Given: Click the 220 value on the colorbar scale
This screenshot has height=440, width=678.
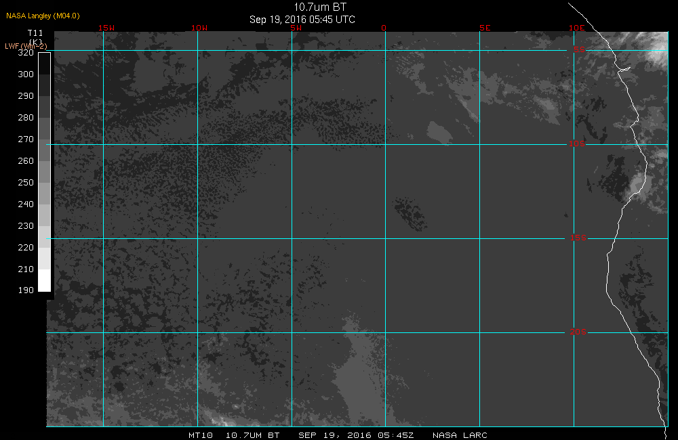Looking at the screenshot, I should click(x=26, y=248).
